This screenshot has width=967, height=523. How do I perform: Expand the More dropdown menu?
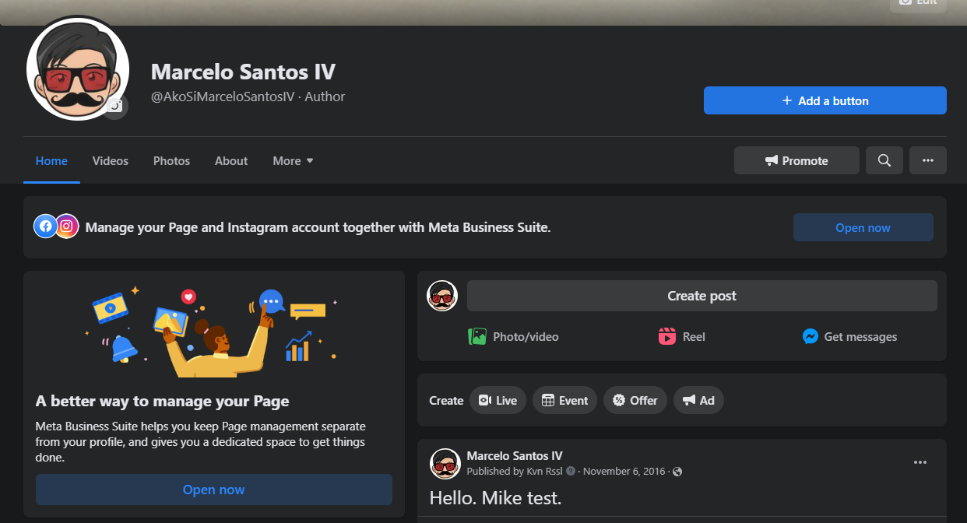pos(293,161)
